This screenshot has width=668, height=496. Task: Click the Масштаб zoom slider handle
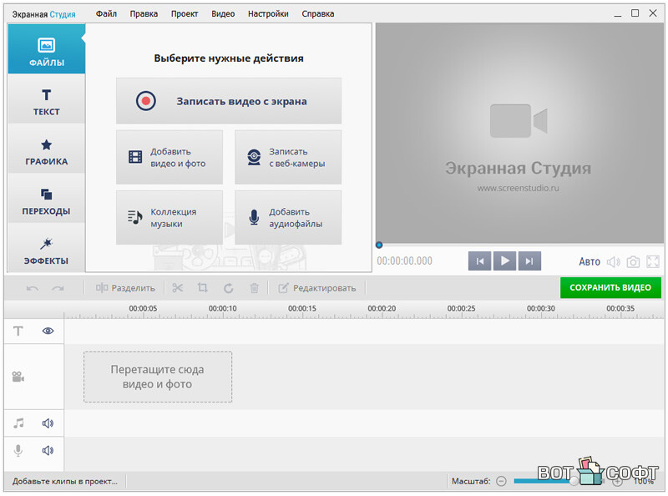click(574, 481)
